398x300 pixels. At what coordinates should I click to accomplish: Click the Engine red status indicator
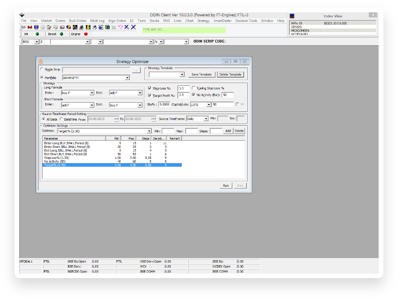tap(86, 34)
